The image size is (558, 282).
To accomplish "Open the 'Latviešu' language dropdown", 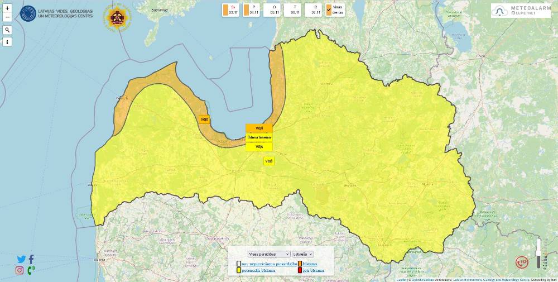I will point(303,254).
